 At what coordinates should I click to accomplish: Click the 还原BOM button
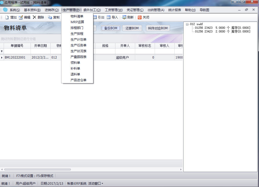(132, 28)
